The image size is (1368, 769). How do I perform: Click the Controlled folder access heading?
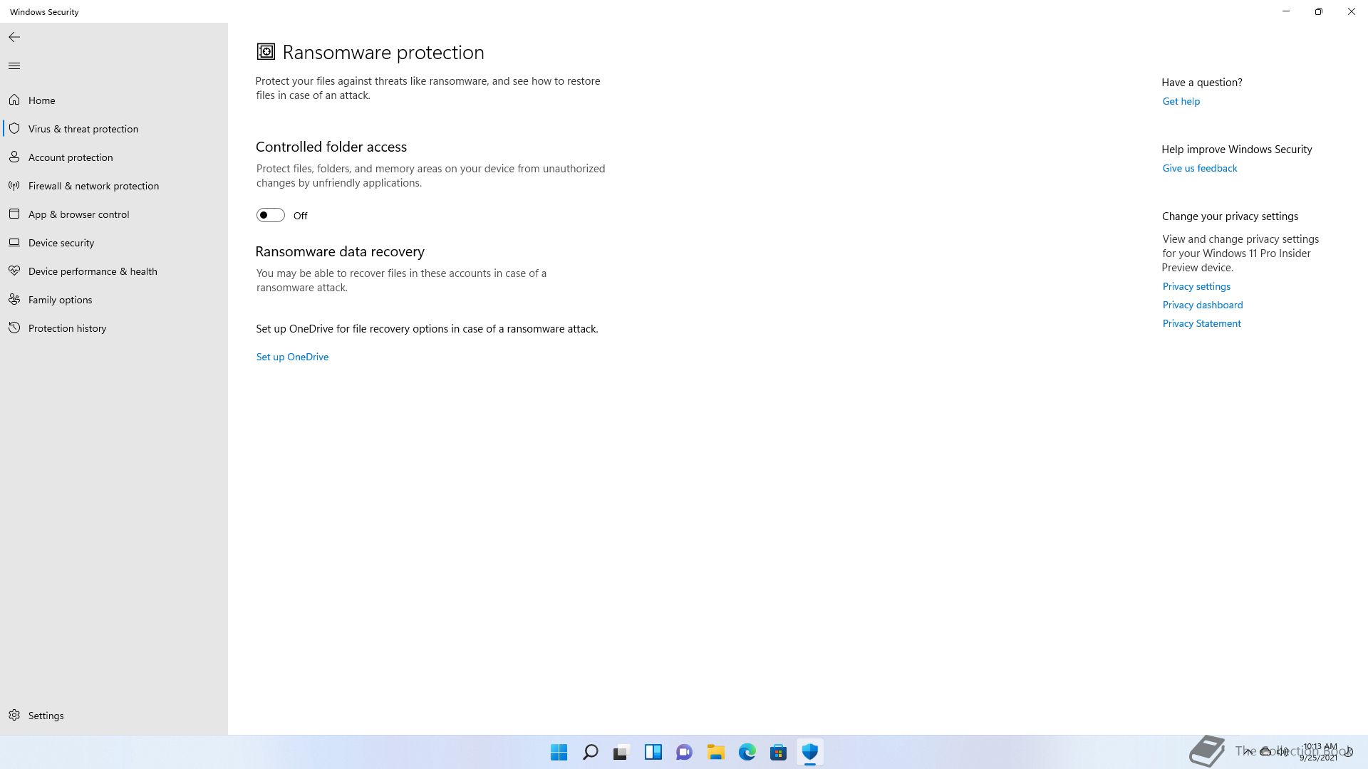[331, 147]
